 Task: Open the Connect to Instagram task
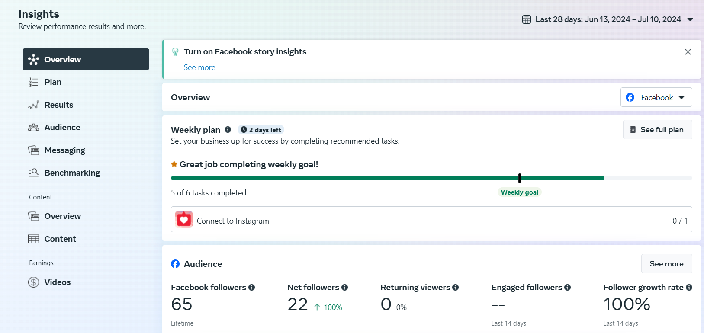click(431, 219)
